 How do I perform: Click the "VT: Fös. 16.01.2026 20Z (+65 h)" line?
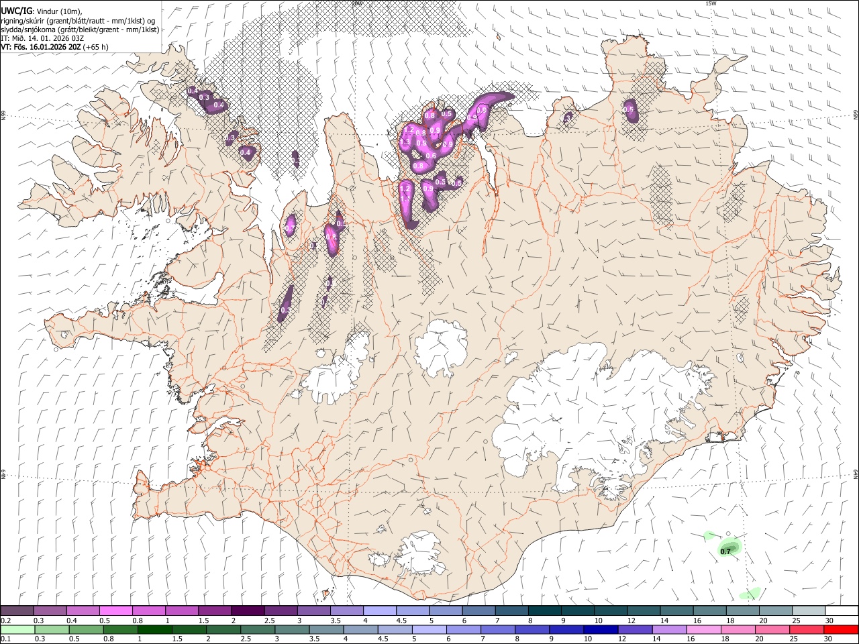(x=54, y=47)
